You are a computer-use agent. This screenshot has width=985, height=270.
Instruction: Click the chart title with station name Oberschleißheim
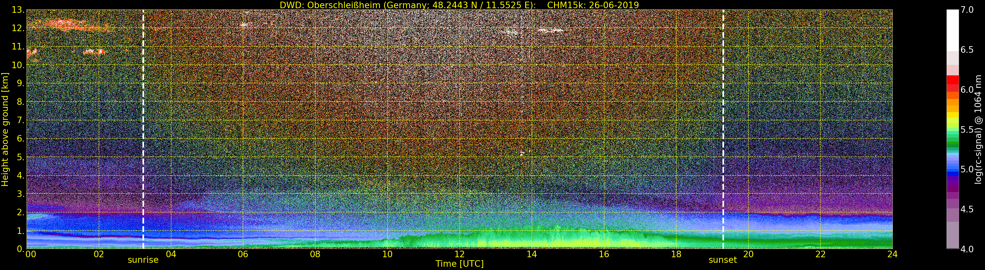click(x=459, y=5)
